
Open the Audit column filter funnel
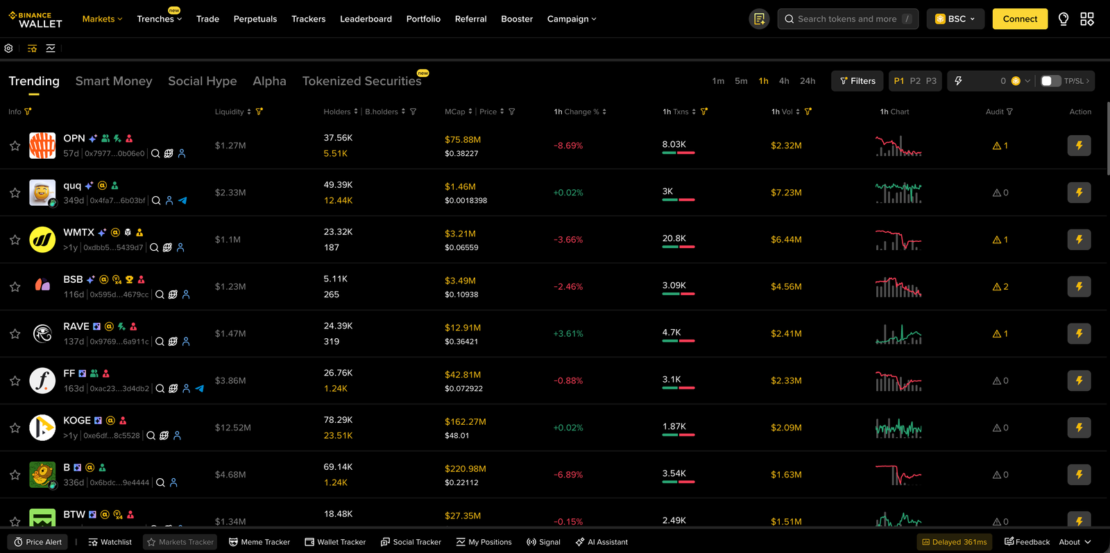(1009, 112)
